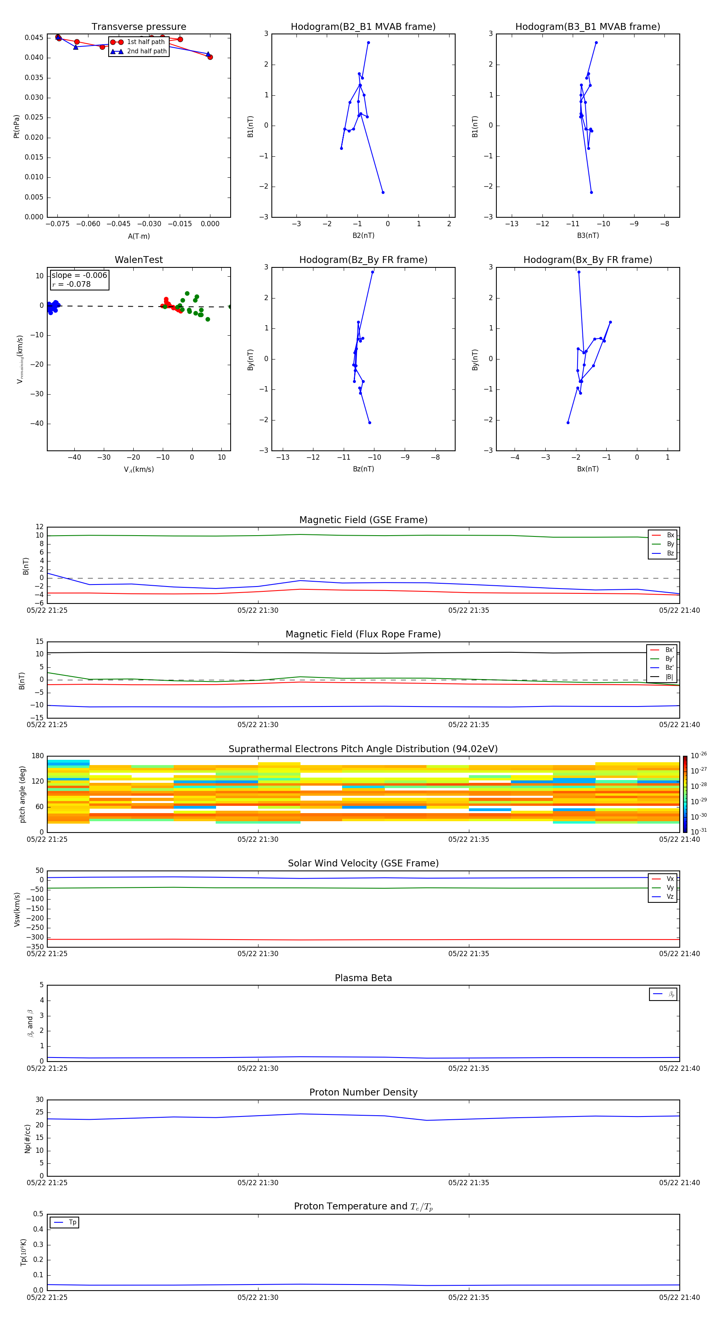This screenshot has height=1333, width=727.
Task: Click the 'Tp(10^6K)' axis label
Action: point(23,1252)
